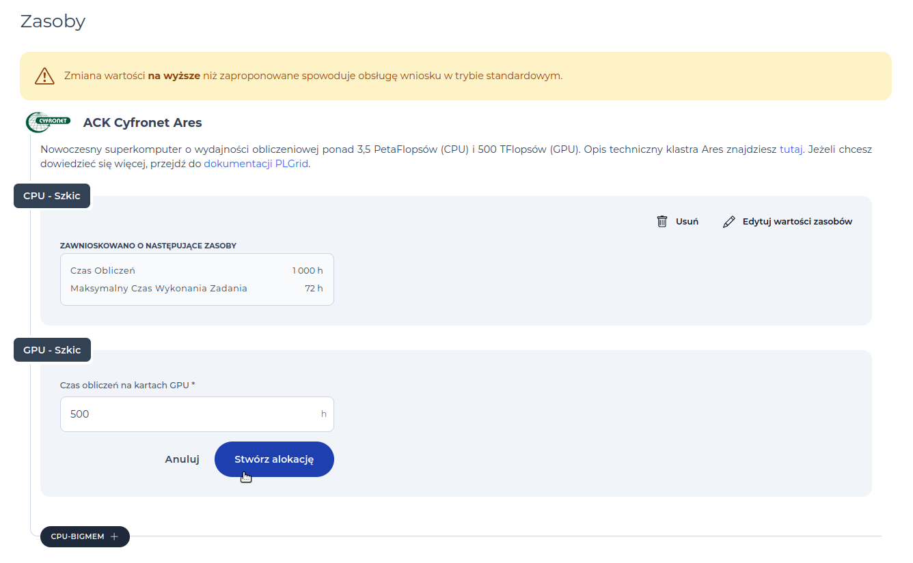The image size is (913, 563).
Task: Click Zawnioskowano o następujące zasoby heading
Action: tap(148, 245)
